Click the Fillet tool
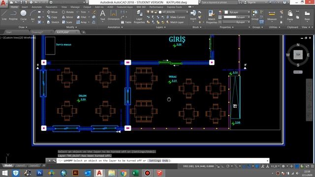Screen dimensions: 315x177 [x=81, y=17]
